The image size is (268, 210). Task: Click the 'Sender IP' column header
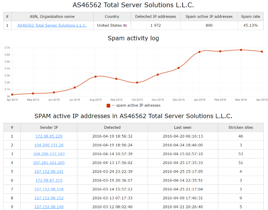[49, 128]
